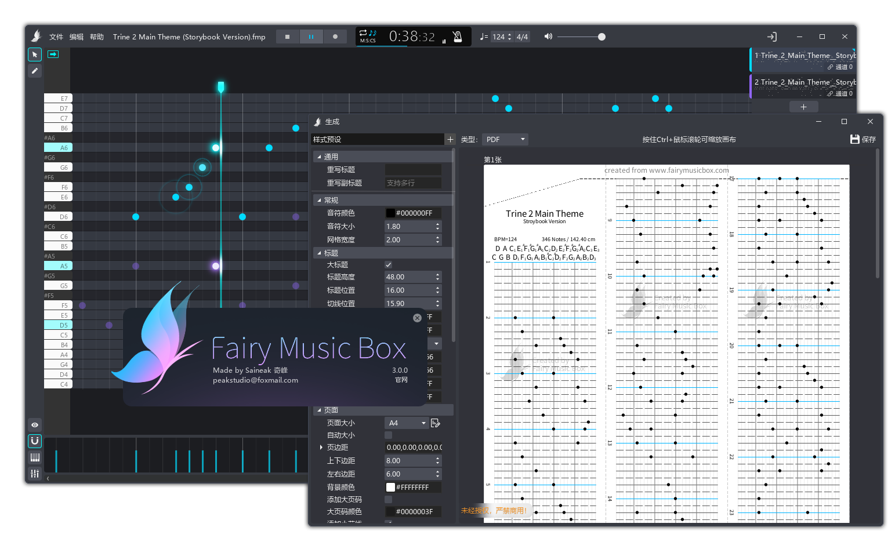The width and height of the screenshot is (895, 549).
Task: Pause the playing song
Action: (311, 37)
